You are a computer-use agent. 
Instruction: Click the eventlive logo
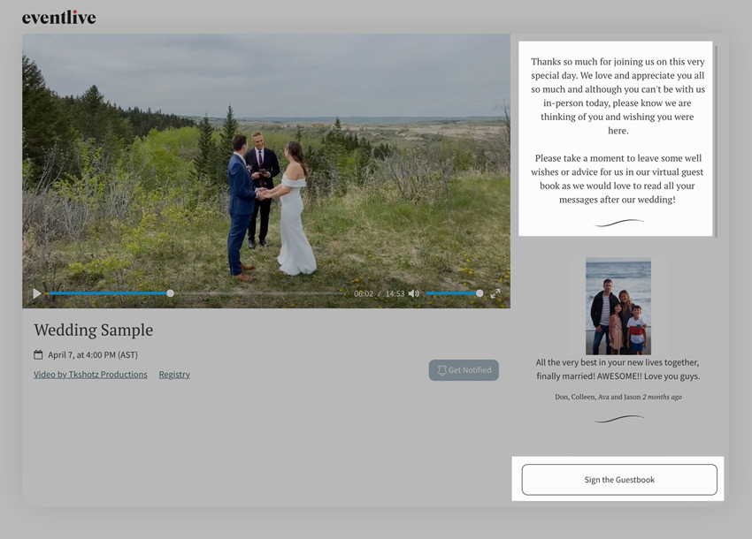coord(58,16)
